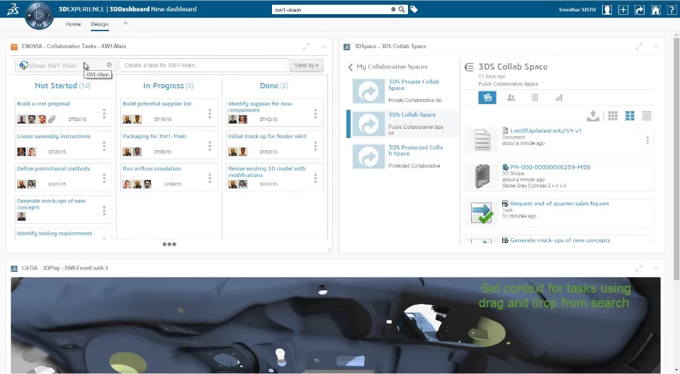Screen dimensions: 680x374
Task: Switch to the statistics chart tab
Action: tap(559, 98)
